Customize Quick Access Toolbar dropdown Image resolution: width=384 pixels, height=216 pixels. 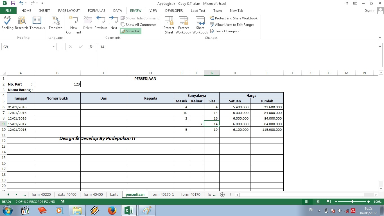point(42,3)
